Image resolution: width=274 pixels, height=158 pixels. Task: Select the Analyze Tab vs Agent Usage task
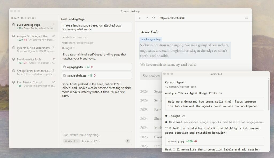coord(33,38)
